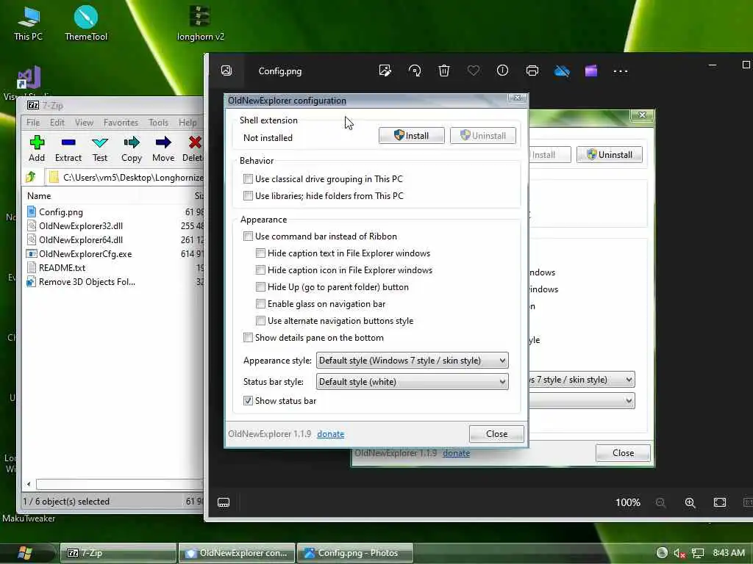
Task: Toggle filmstrip icon at Photos bottom left
Action: pyautogui.click(x=224, y=502)
